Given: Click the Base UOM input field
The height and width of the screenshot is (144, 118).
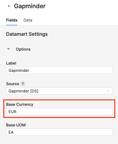Looking at the screenshot, I should tap(59, 132).
